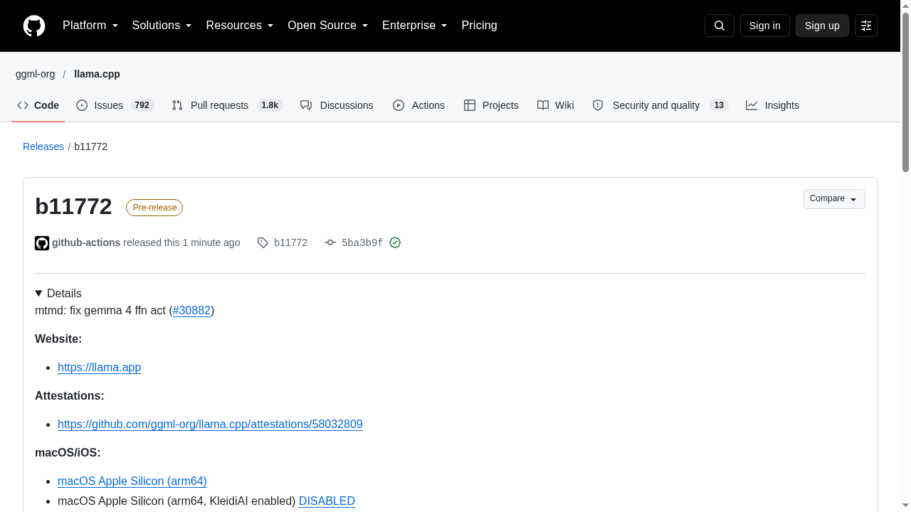Viewport: 911px width, 512px height.
Task: Switch to the Discussions tab
Action: (337, 105)
